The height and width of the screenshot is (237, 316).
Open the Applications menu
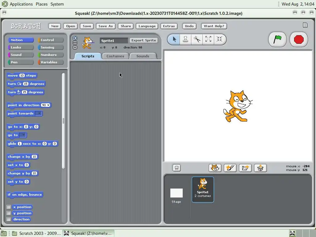coord(21,4)
